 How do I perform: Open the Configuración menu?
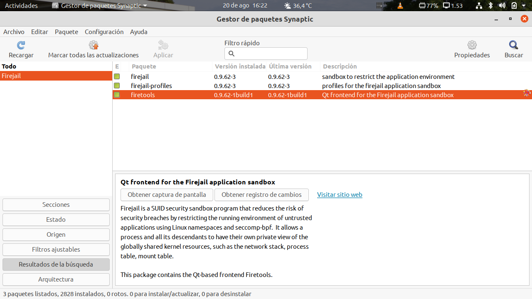[104, 32]
